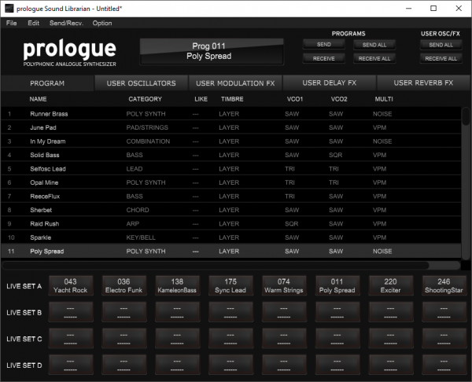Click the CHORD category cell
Viewport: 472px width, 382px height.
click(x=138, y=210)
